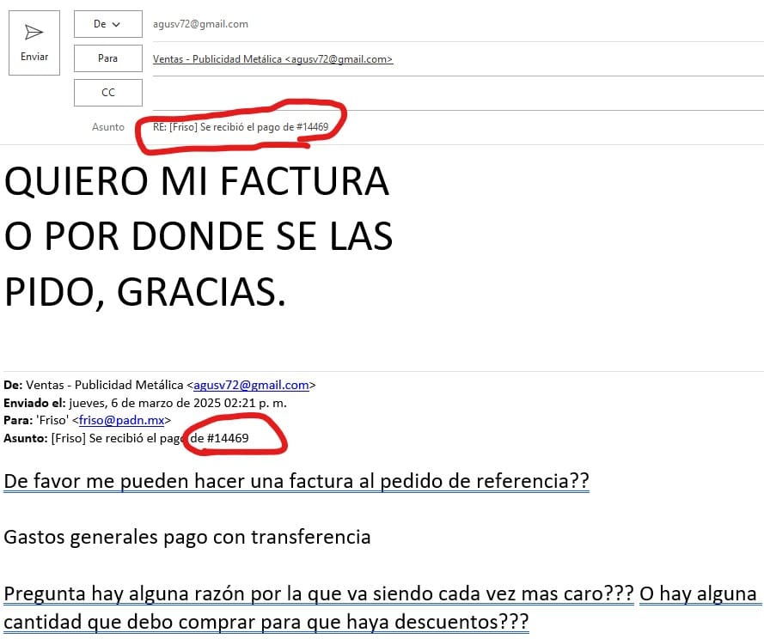Click line cantidad que debo comprar para descuentos
The width and height of the screenshot is (764, 639).
pyautogui.click(x=266, y=622)
